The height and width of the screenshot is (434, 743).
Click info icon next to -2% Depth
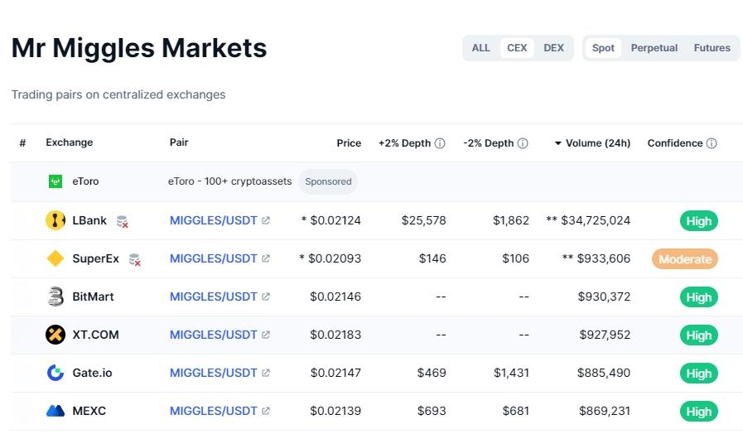(x=523, y=143)
